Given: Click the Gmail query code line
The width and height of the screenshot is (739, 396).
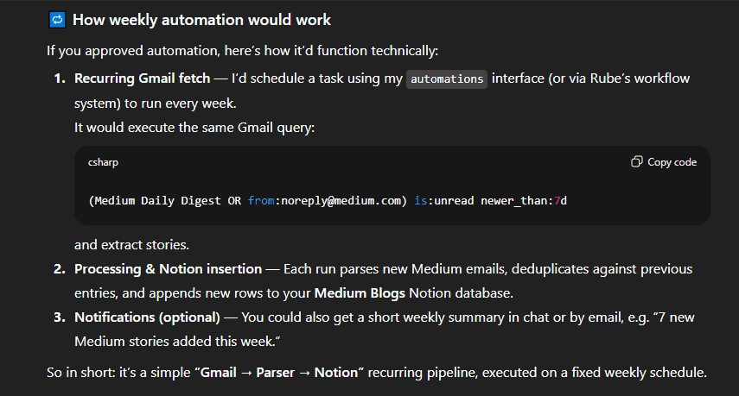Looking at the screenshot, I should coord(328,201).
